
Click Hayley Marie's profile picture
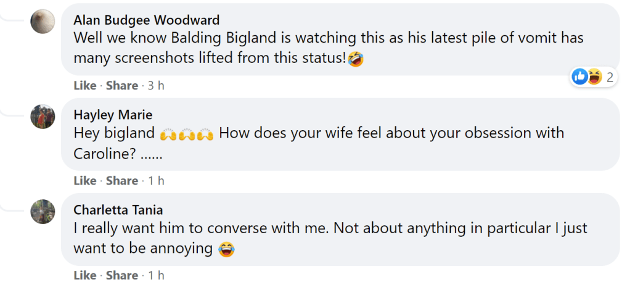tap(43, 116)
